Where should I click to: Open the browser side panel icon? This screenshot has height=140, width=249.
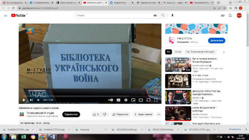(235, 8)
